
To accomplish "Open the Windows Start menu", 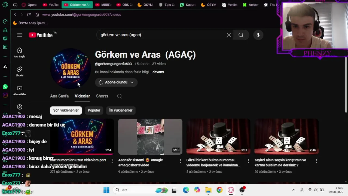I will point(106,190).
